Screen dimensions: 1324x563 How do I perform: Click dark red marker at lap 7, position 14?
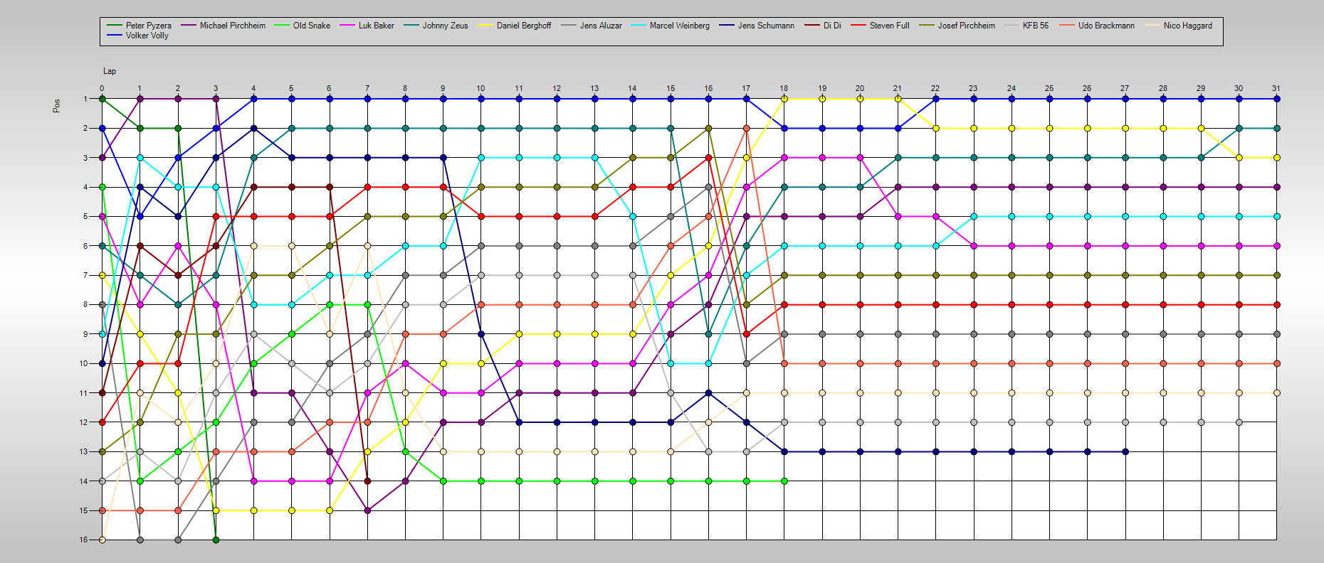coord(367,481)
